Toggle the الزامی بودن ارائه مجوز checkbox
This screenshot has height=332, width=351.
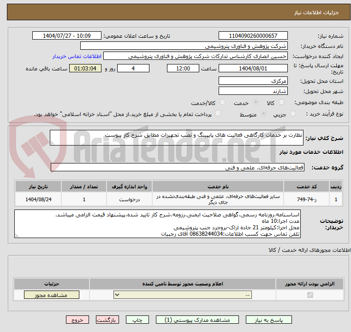(x=310, y=295)
